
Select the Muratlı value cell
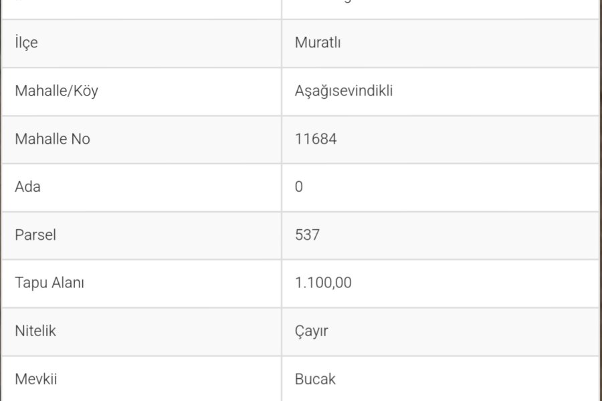point(440,43)
